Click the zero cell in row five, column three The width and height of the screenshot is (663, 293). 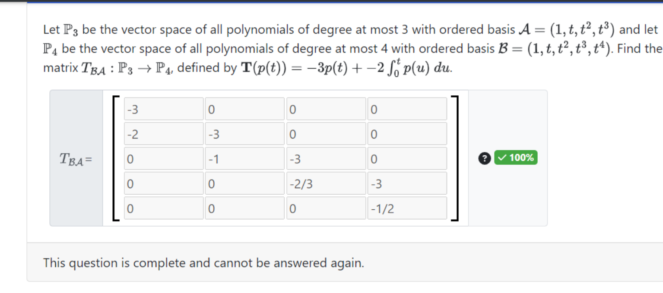tap(326, 208)
